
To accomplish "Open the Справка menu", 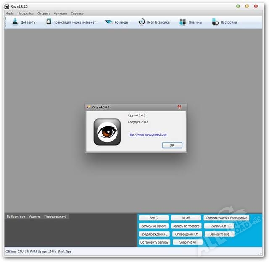I will point(77,13).
